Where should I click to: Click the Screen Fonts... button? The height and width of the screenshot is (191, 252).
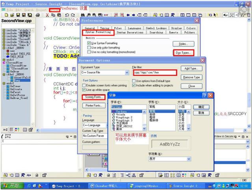[x=94, y=97]
